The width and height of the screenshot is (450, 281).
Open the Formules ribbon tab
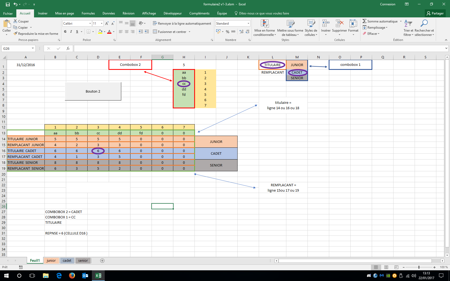(x=88, y=13)
